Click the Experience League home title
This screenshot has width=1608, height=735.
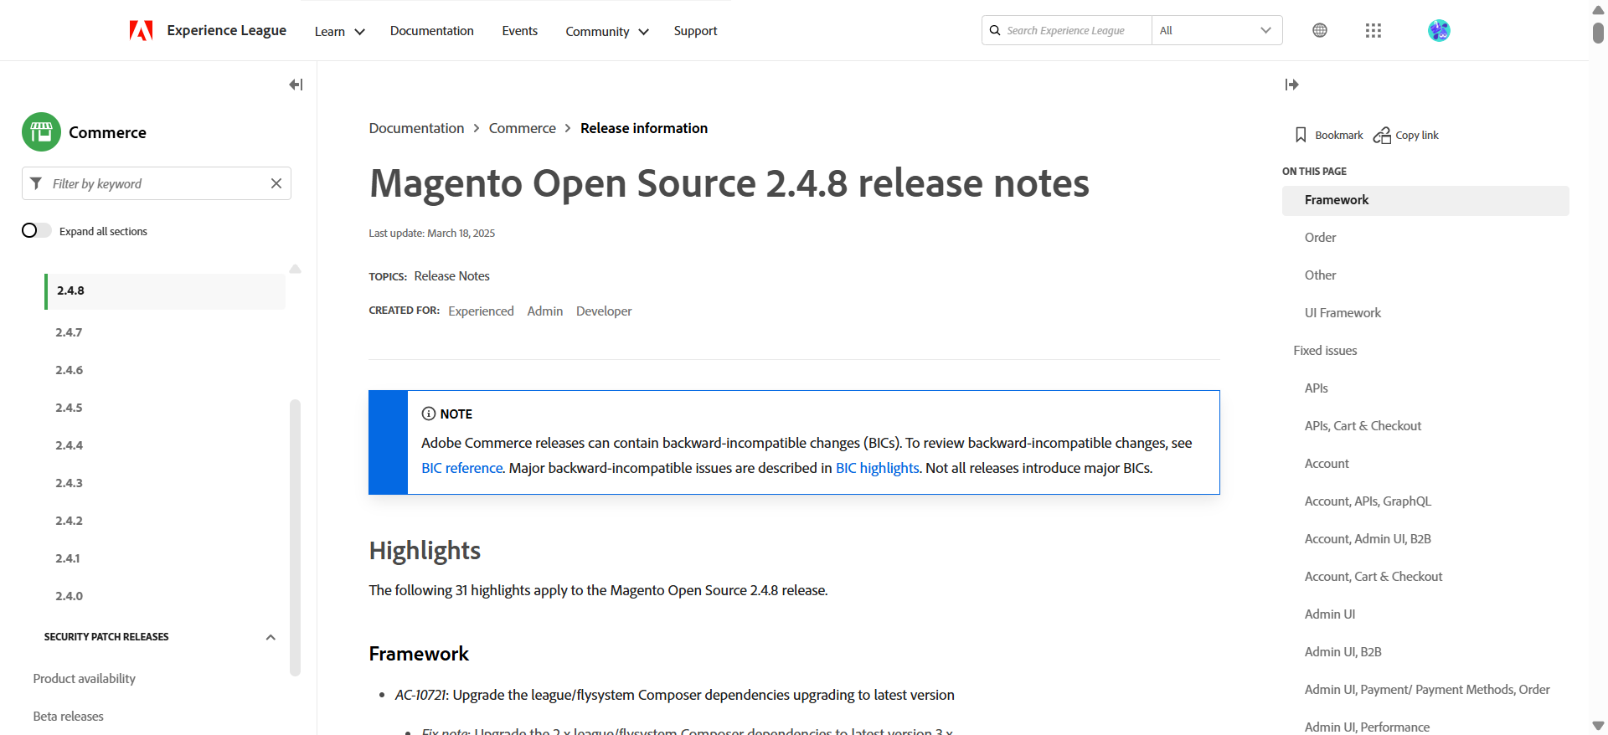(226, 30)
